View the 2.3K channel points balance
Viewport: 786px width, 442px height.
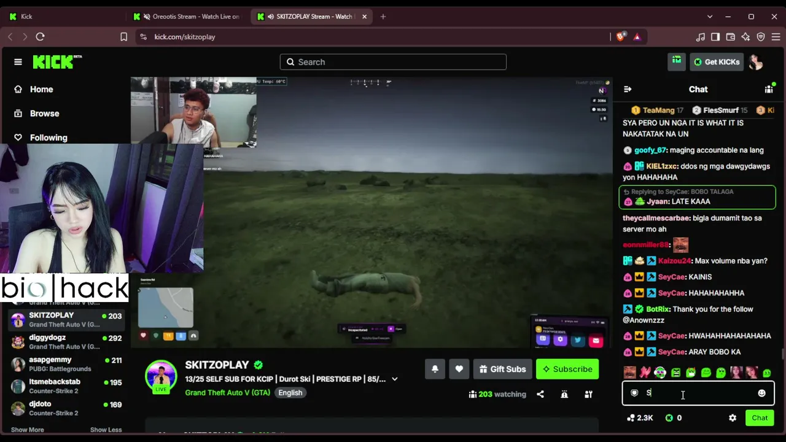tap(640, 417)
